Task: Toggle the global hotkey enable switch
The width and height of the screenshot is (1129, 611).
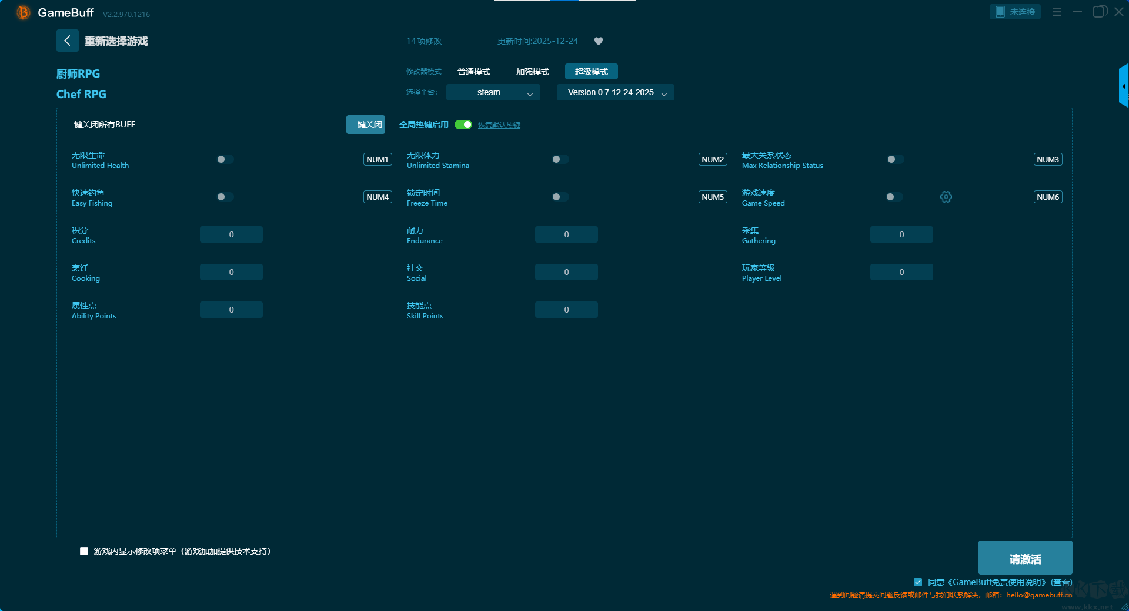Action: tap(463, 125)
